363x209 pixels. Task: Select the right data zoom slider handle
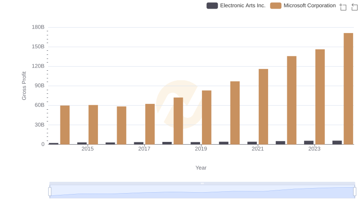pos(355,192)
